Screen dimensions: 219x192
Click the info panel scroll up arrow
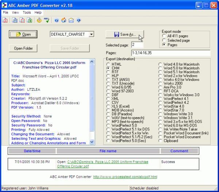point(92,62)
